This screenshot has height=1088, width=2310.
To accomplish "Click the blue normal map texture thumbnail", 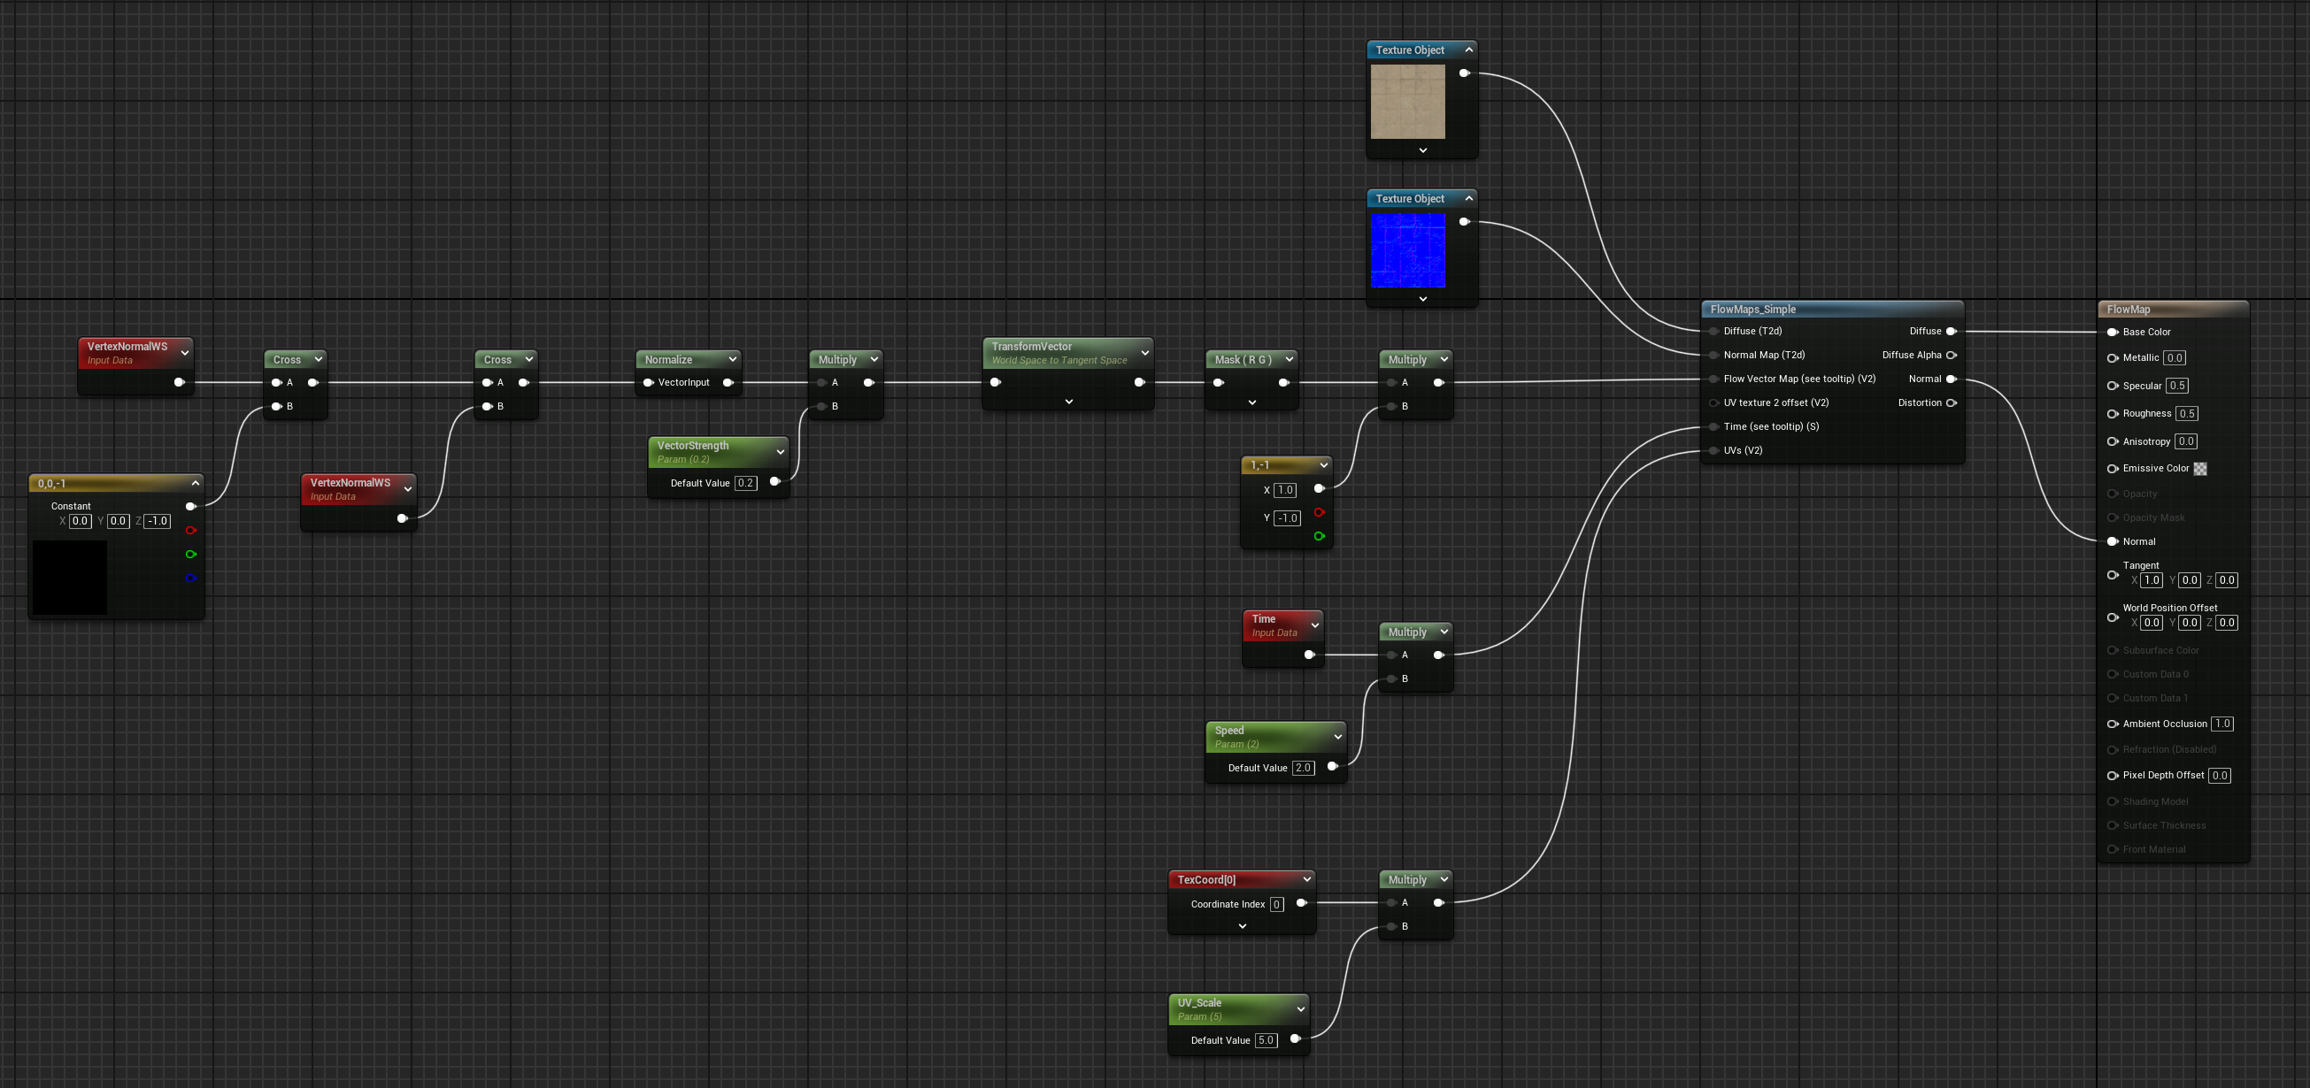I will [x=1408, y=250].
